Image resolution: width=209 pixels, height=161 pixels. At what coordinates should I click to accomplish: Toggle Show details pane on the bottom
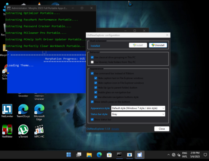click(92, 102)
